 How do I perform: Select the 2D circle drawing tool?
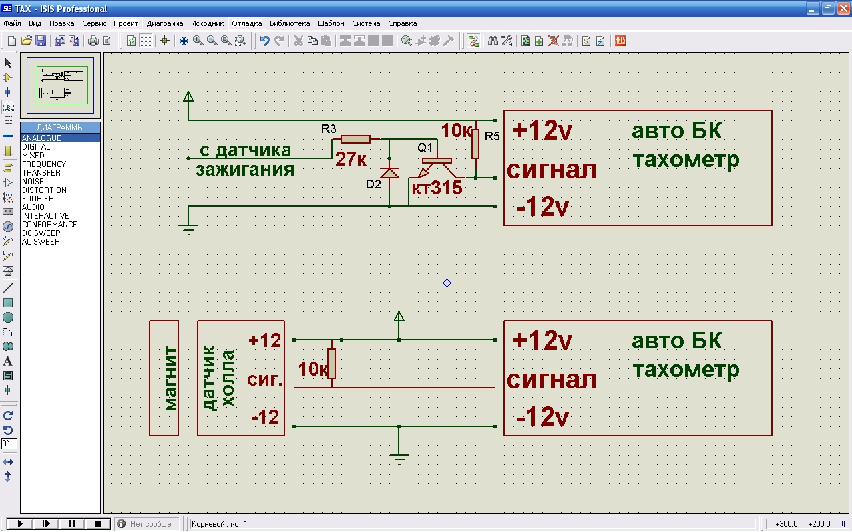(8, 318)
